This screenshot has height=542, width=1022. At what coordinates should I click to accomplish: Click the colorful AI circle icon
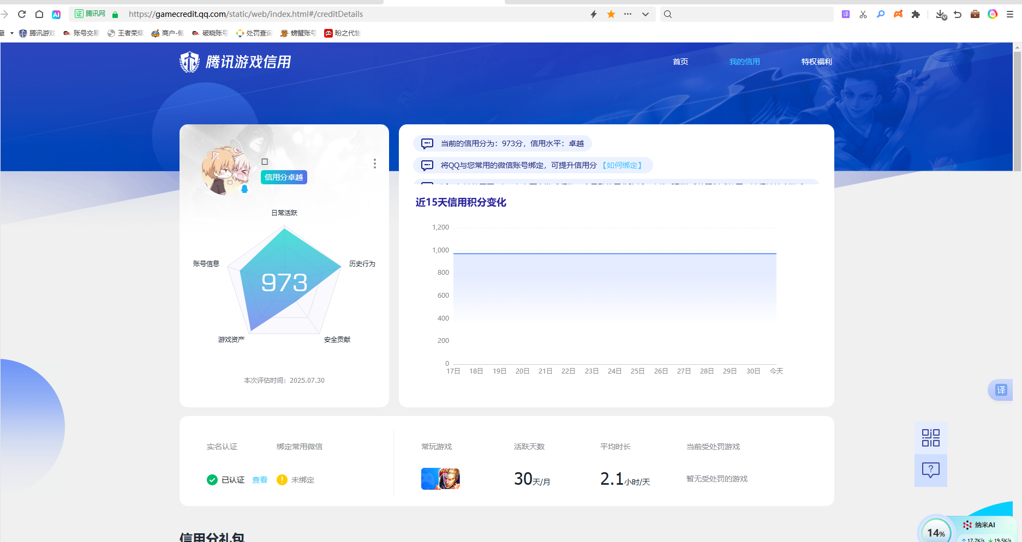(x=993, y=14)
